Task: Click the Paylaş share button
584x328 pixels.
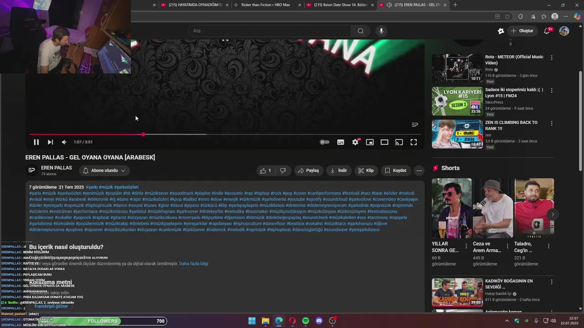Action: coord(308,170)
